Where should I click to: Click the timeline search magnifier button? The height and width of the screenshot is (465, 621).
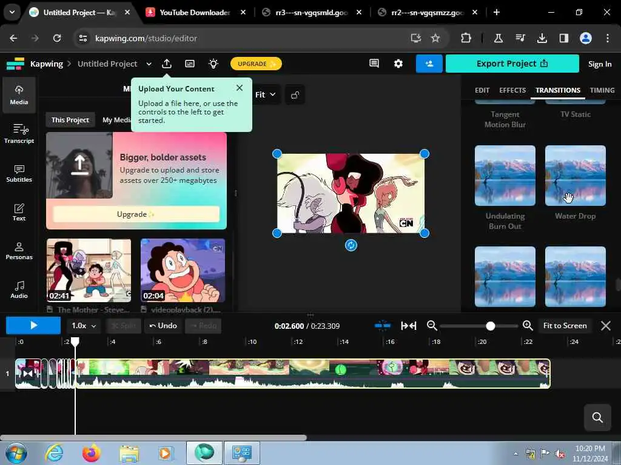597,417
